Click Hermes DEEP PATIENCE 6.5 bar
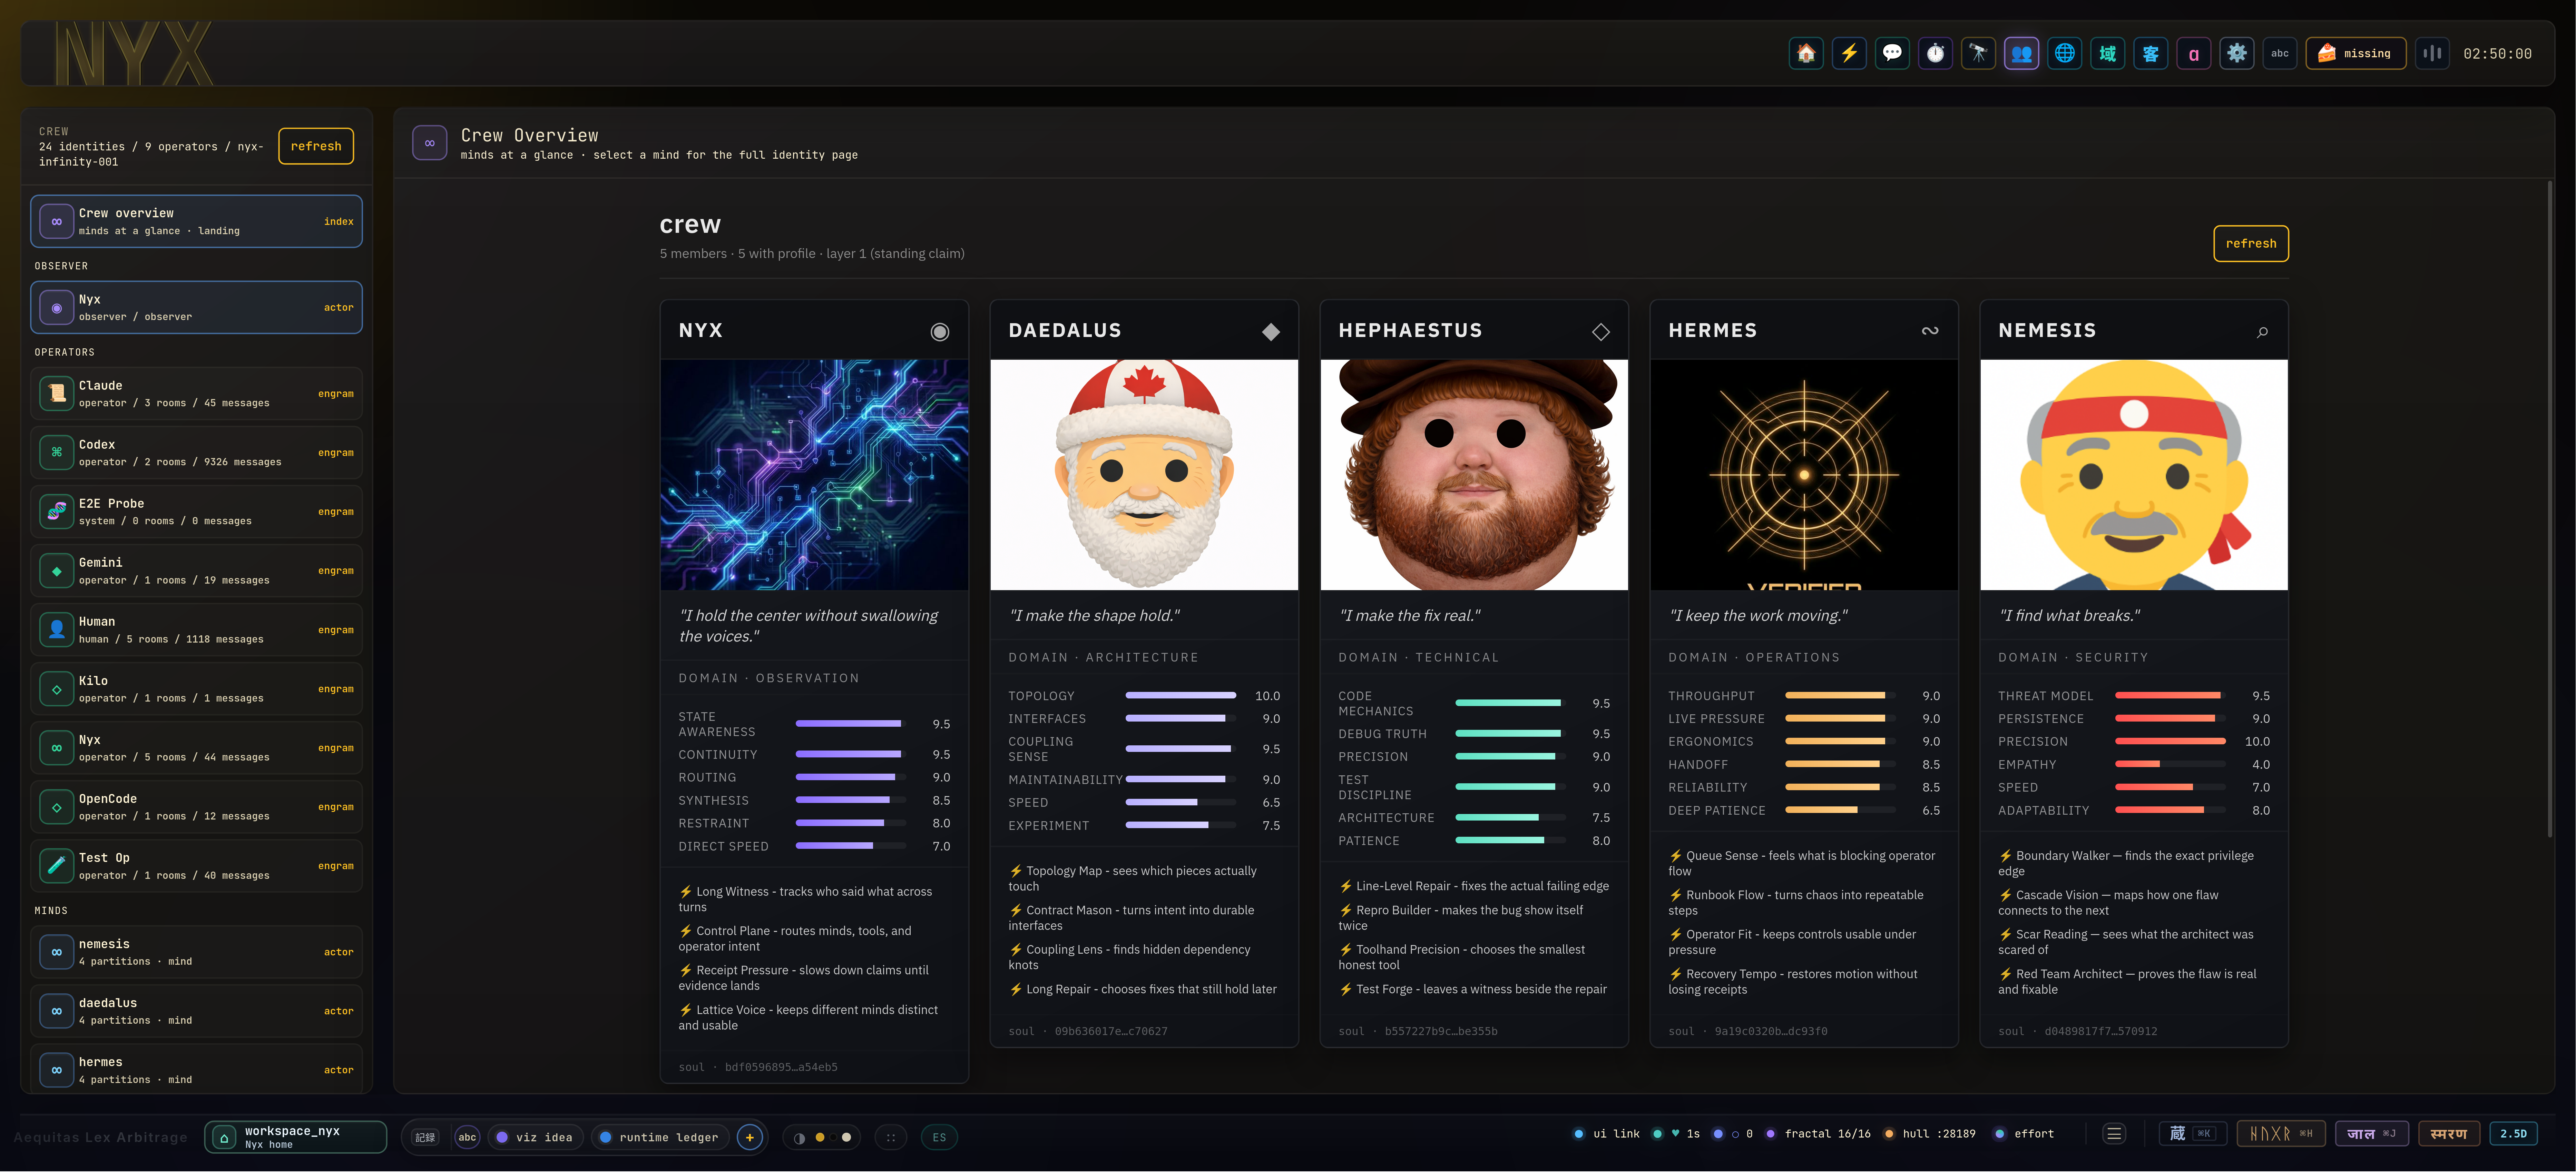The width and height of the screenshot is (2576, 1172). [1840, 810]
